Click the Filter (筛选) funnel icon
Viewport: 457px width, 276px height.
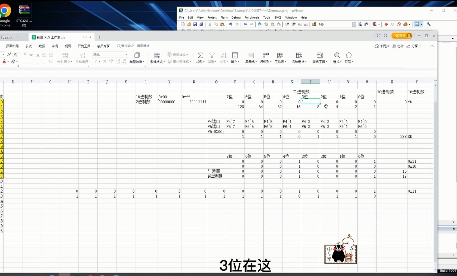click(x=212, y=55)
